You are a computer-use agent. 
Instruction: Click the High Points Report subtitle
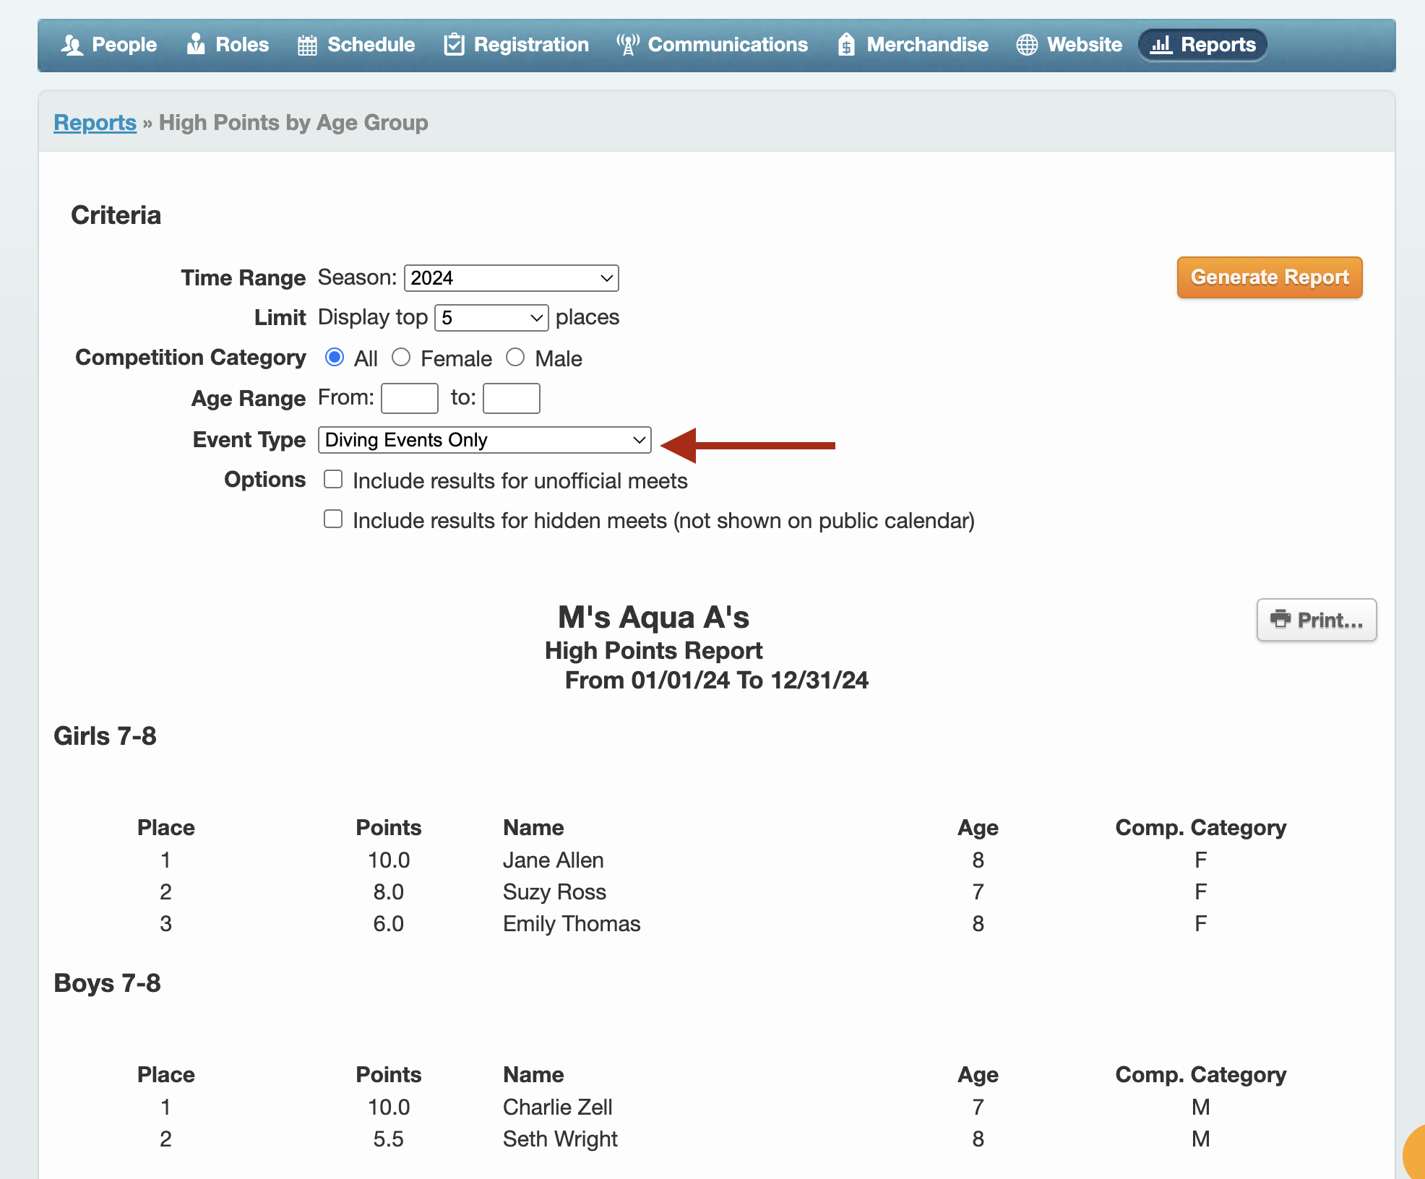(653, 650)
